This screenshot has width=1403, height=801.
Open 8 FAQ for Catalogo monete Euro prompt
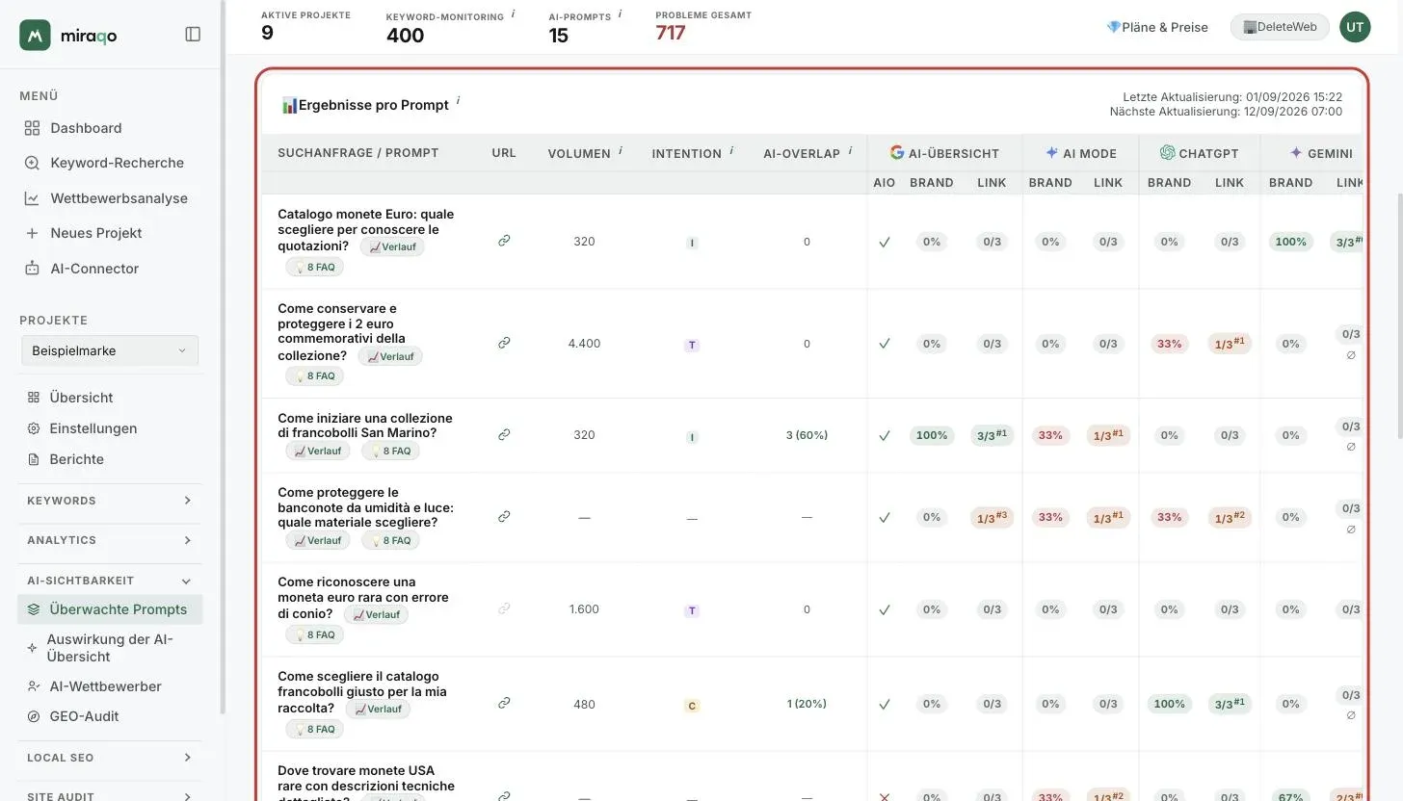pos(314,267)
